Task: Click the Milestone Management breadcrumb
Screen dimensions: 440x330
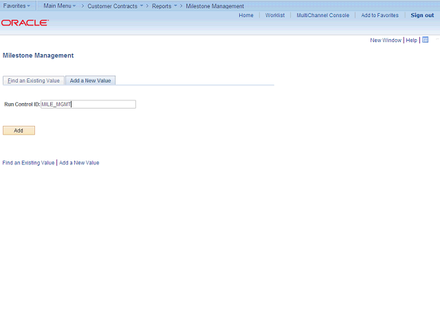Action: tap(214, 6)
